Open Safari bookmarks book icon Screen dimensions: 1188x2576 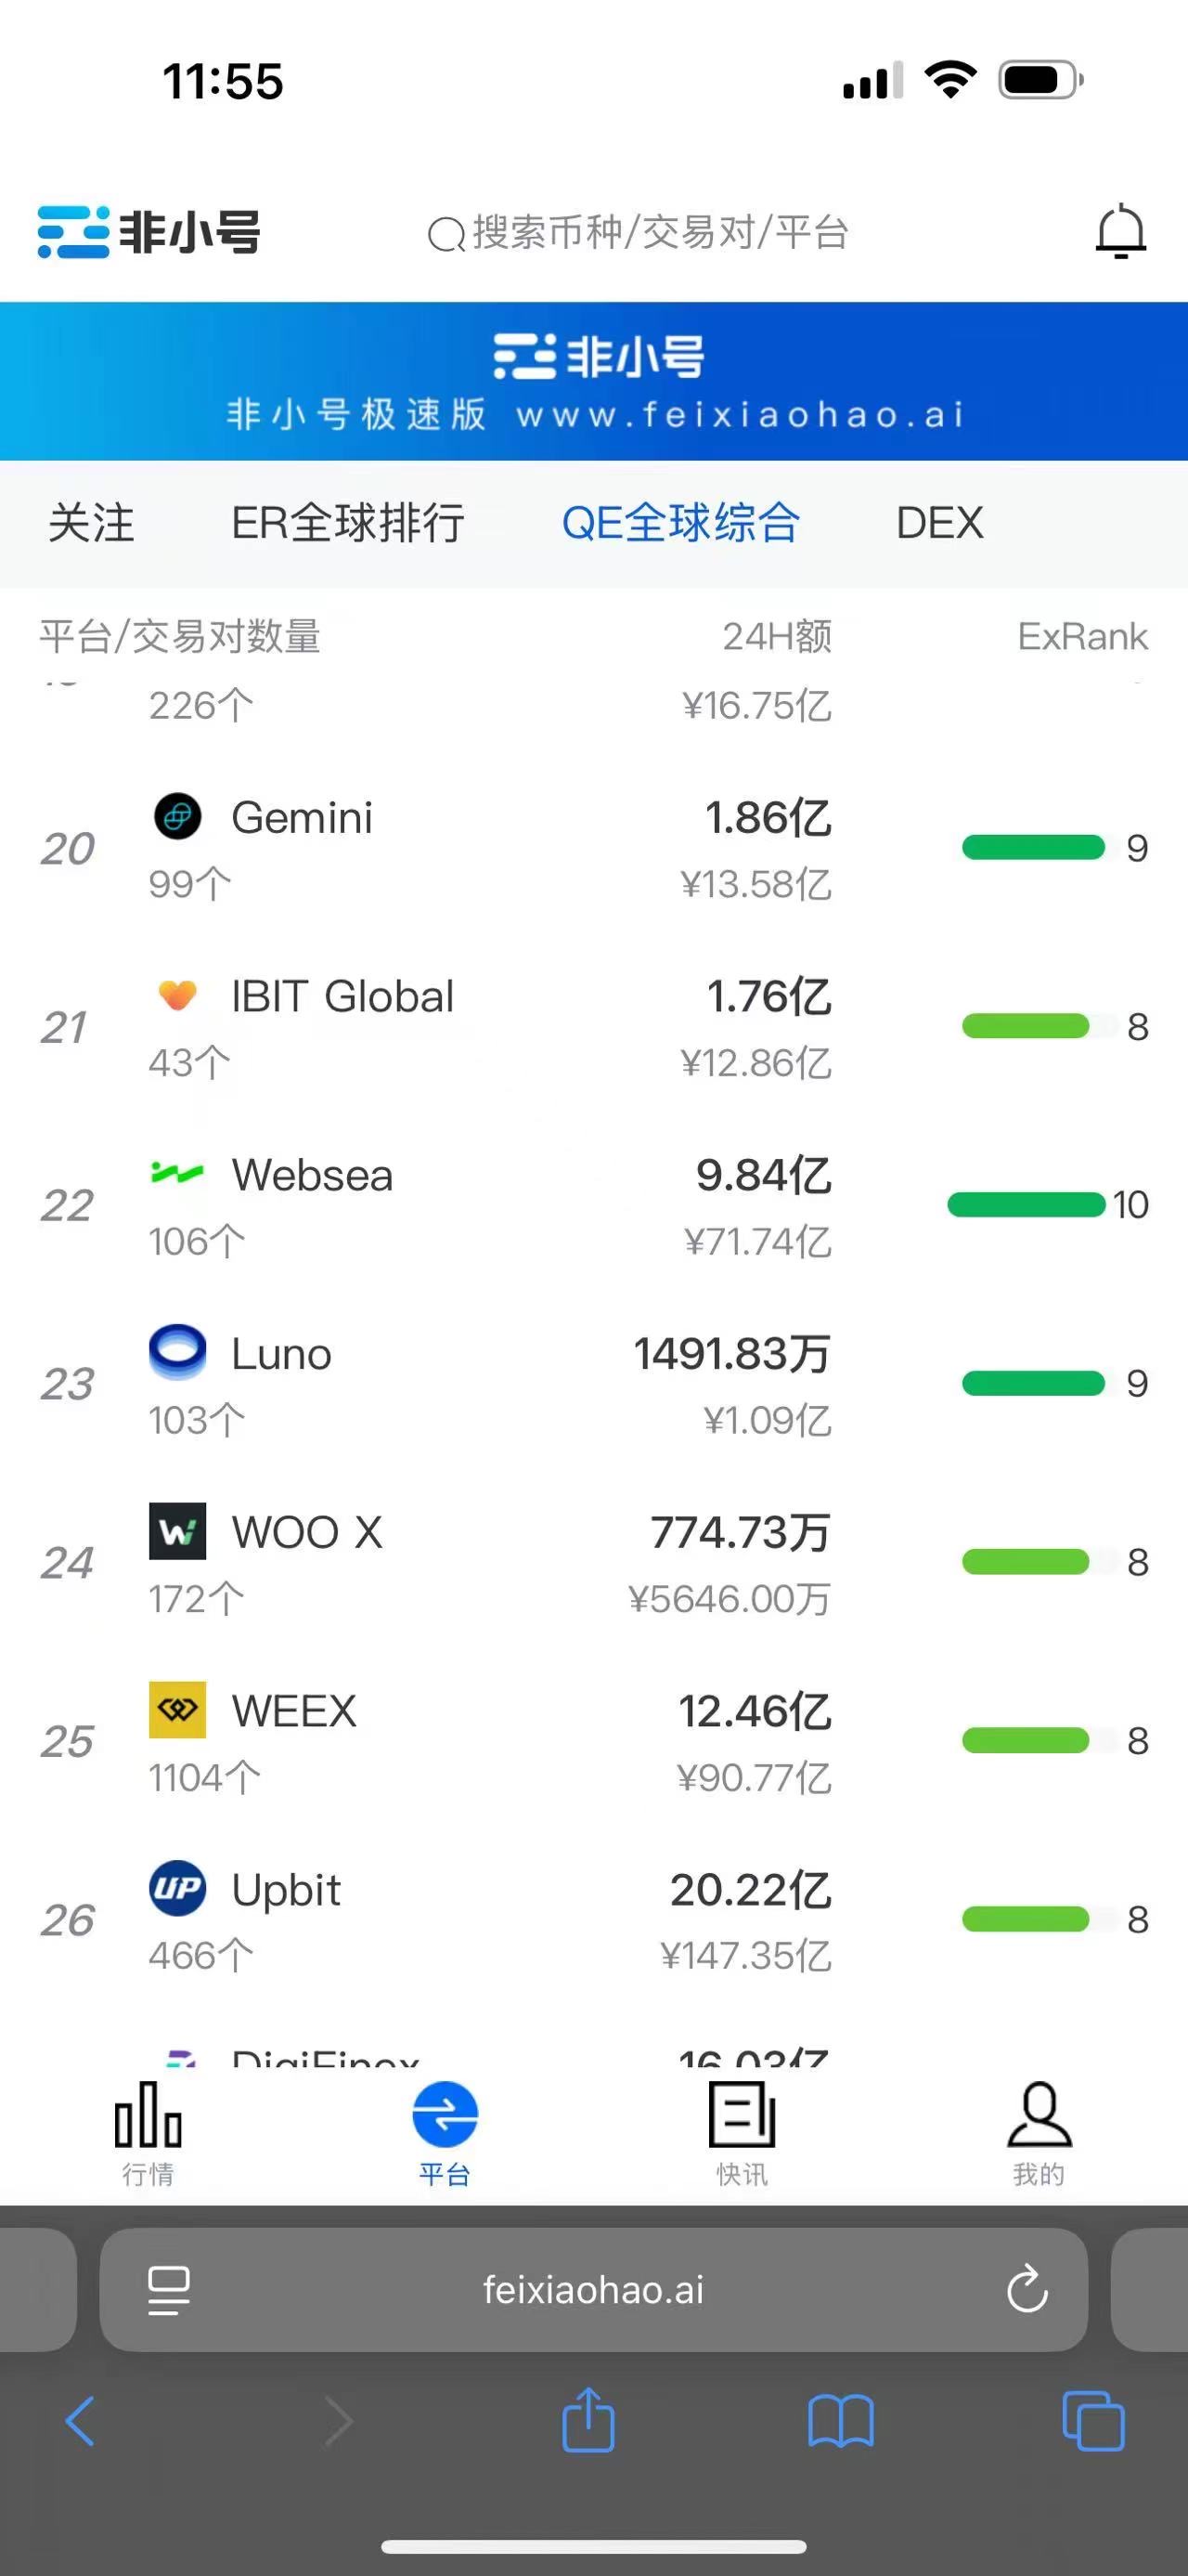pos(840,2421)
